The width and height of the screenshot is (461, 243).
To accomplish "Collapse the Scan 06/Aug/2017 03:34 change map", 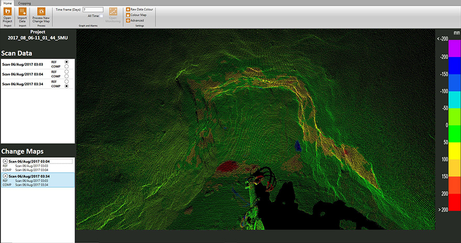I will click(5, 176).
